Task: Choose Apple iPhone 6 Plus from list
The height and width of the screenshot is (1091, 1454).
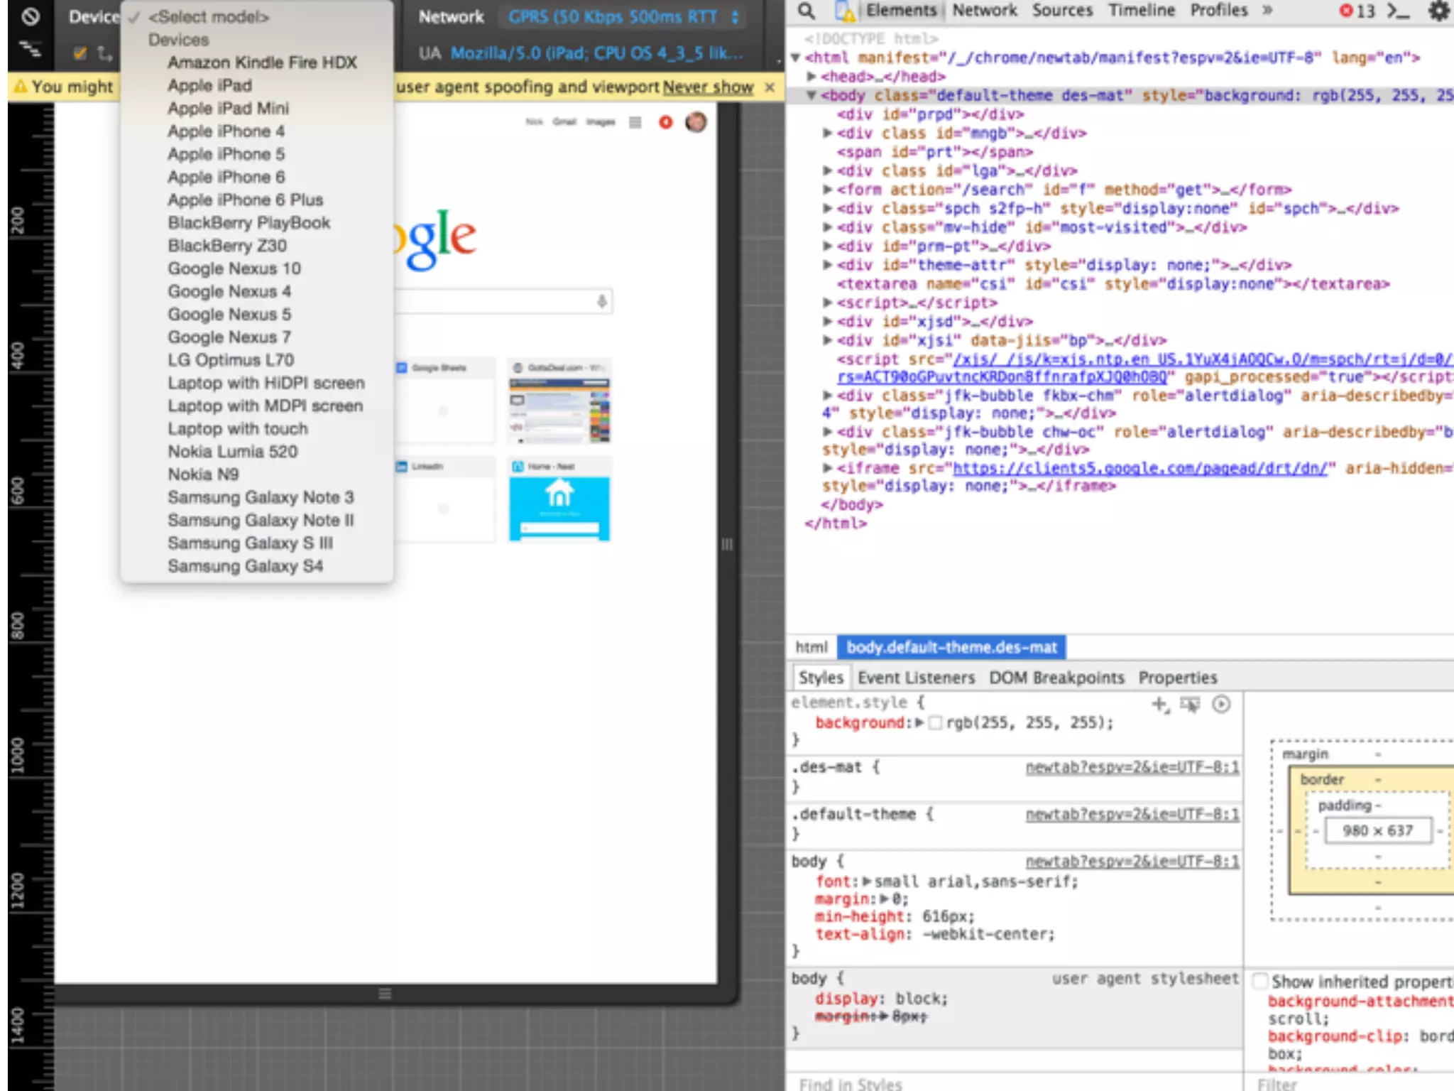Action: [x=245, y=200]
